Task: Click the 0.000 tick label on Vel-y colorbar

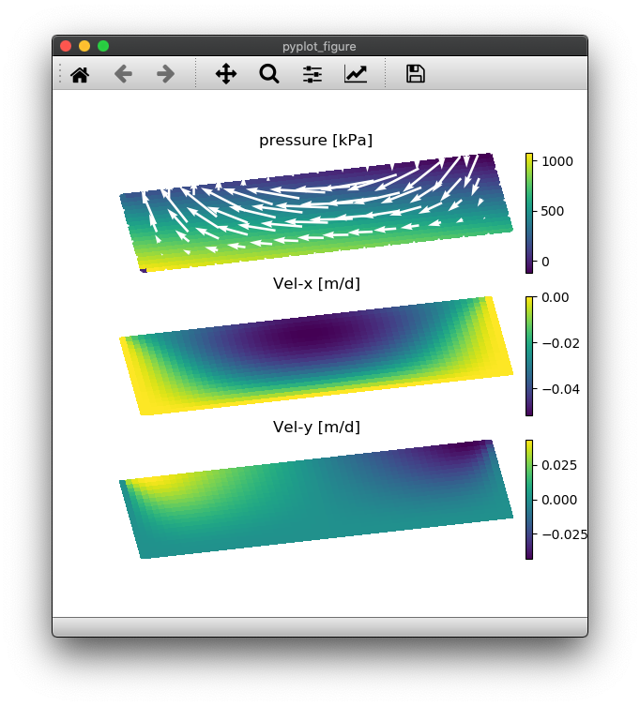Action: coord(559,501)
